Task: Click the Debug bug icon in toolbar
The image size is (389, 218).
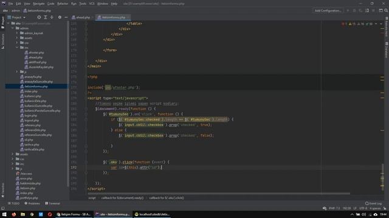Action: point(354,11)
